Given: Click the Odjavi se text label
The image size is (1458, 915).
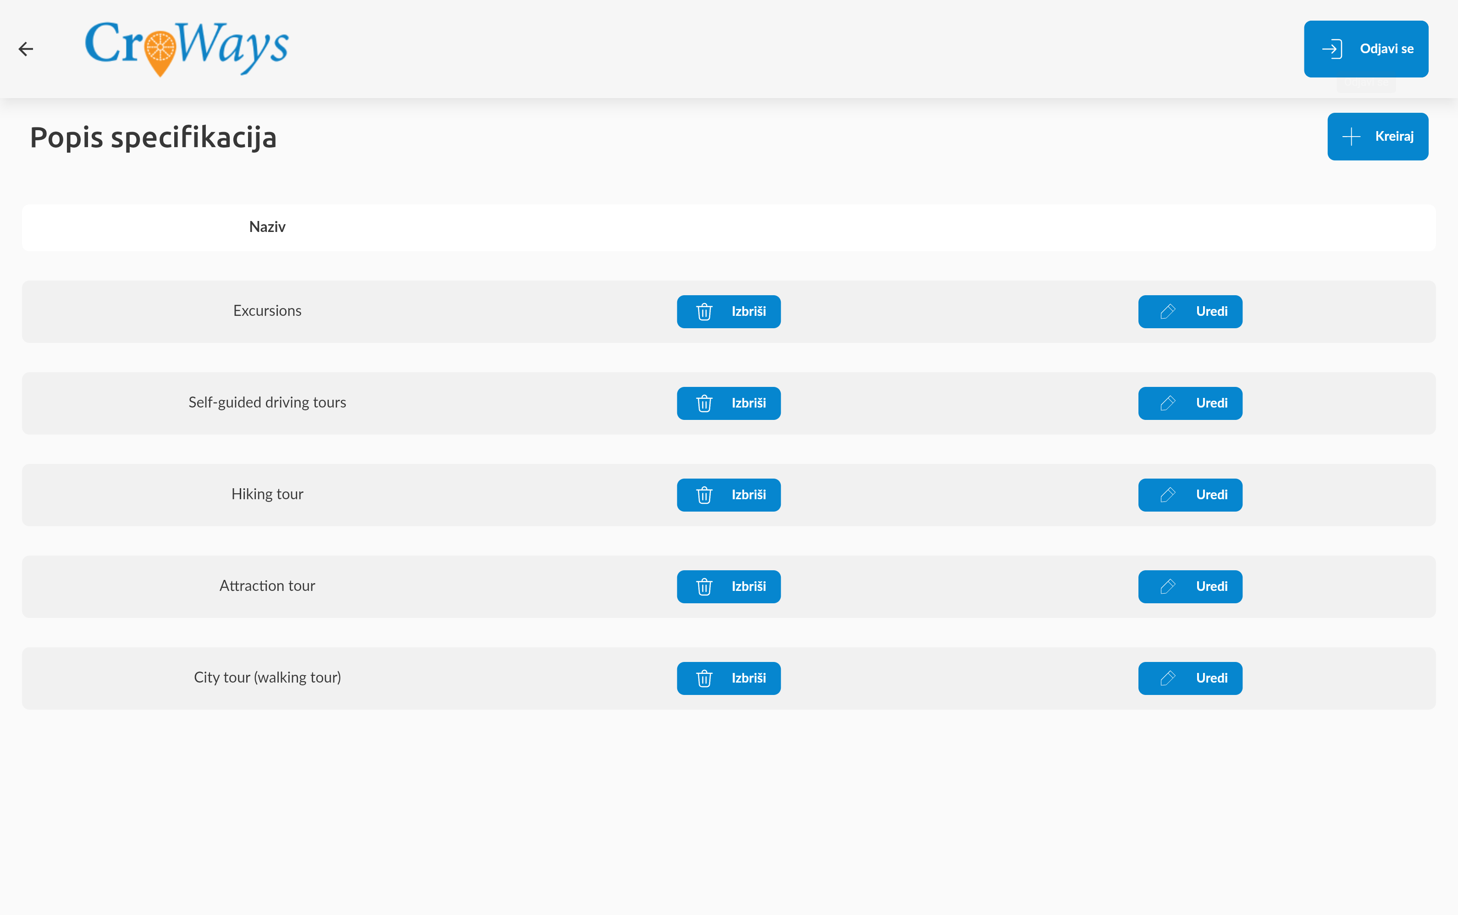Looking at the screenshot, I should [x=1386, y=49].
